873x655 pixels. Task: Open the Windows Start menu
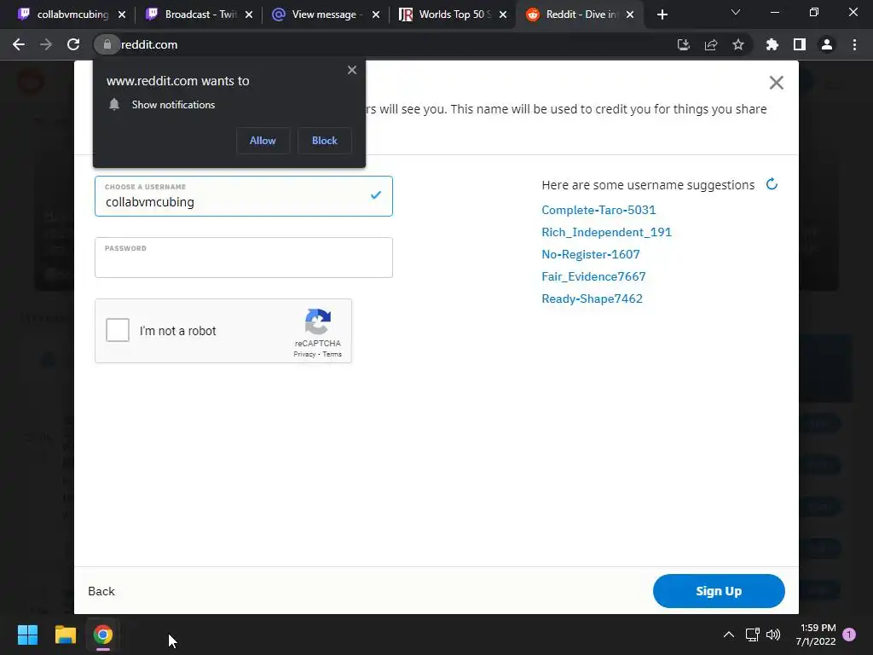(27, 635)
